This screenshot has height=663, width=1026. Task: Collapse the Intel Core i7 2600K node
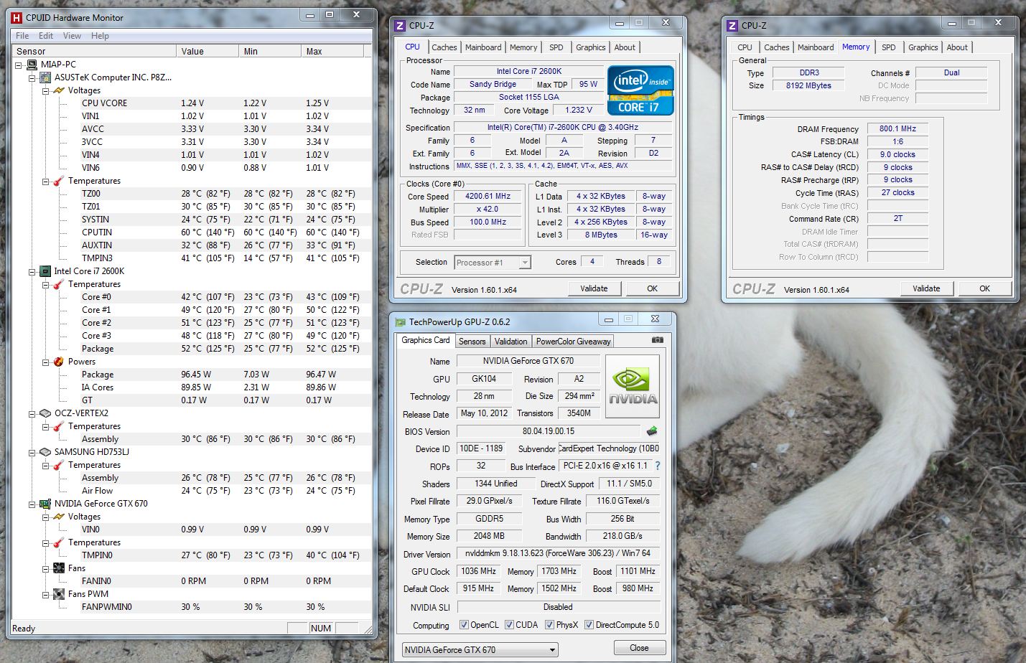(32, 272)
